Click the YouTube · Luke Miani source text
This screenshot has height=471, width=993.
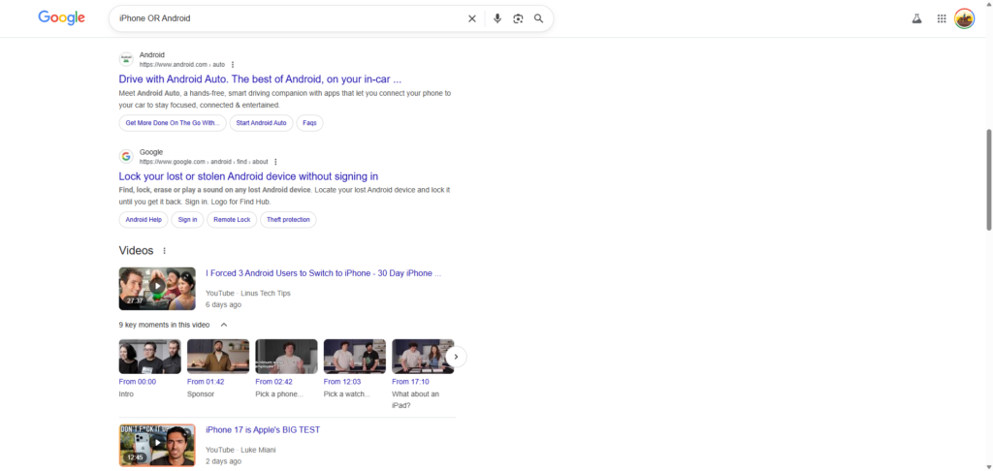point(240,450)
